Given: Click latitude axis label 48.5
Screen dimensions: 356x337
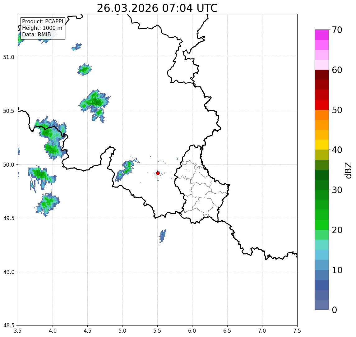Looking at the screenshot, I should 9,325.
